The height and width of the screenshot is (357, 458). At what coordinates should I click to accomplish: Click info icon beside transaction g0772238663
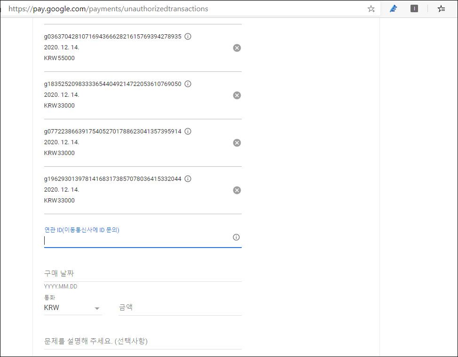(188, 132)
